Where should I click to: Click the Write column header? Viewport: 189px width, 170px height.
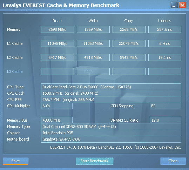tap(93, 21)
